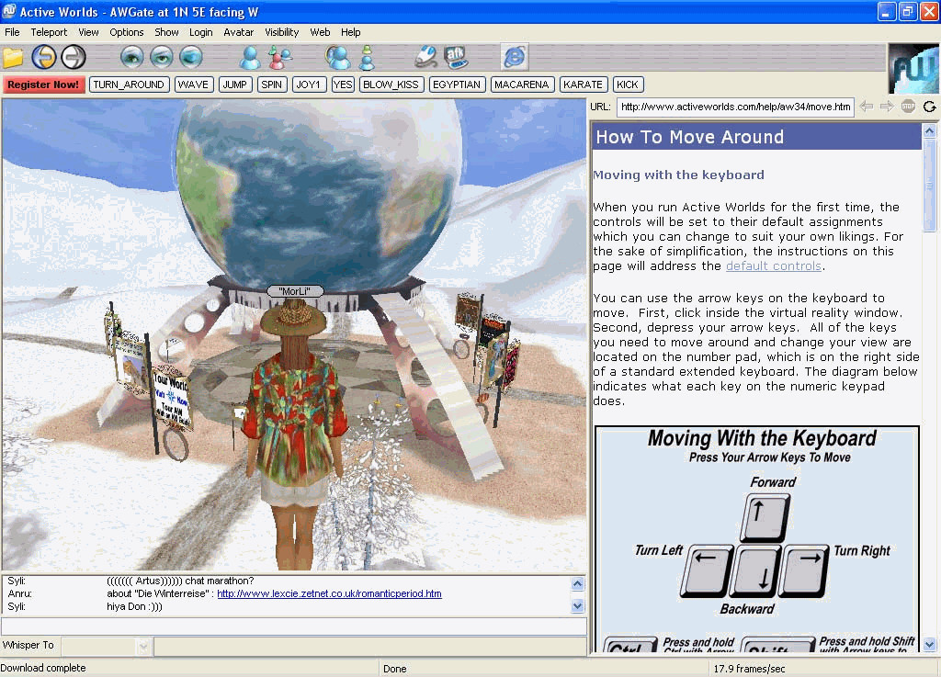Refresh the web page with the reload icon
Screen dimensions: 941x677
(x=930, y=107)
